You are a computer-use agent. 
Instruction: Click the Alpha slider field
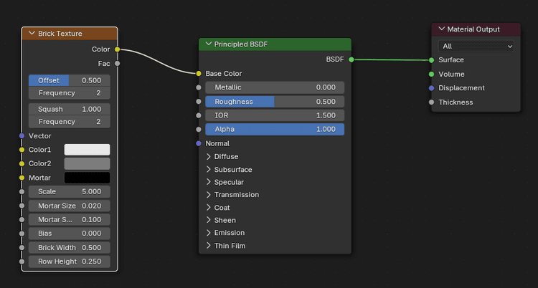[x=275, y=130]
